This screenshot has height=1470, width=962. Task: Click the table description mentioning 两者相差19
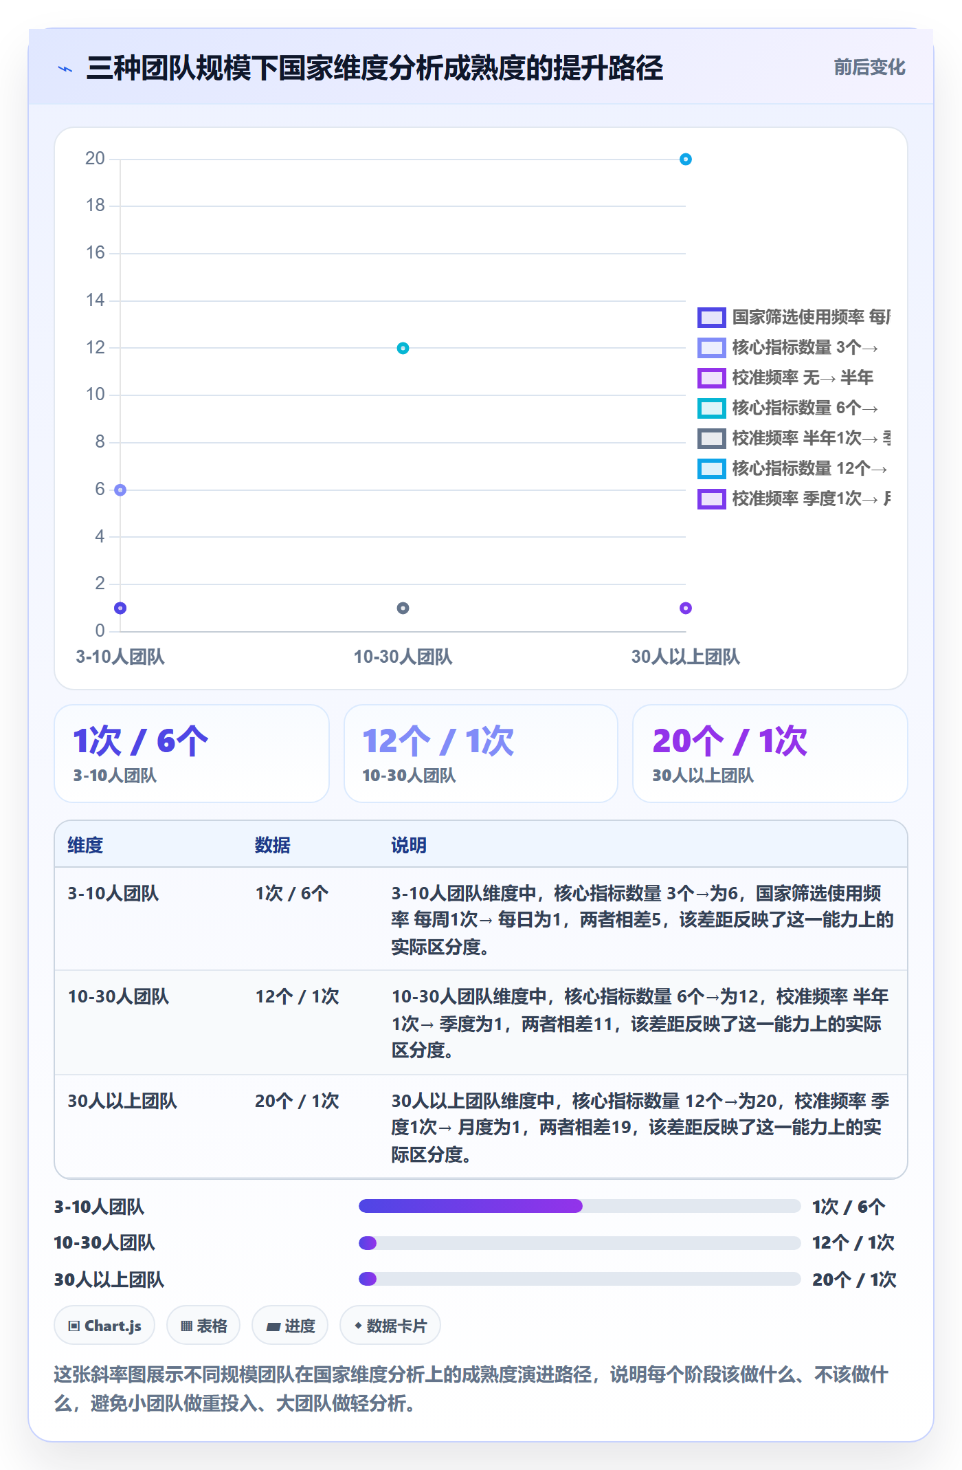(x=642, y=1128)
